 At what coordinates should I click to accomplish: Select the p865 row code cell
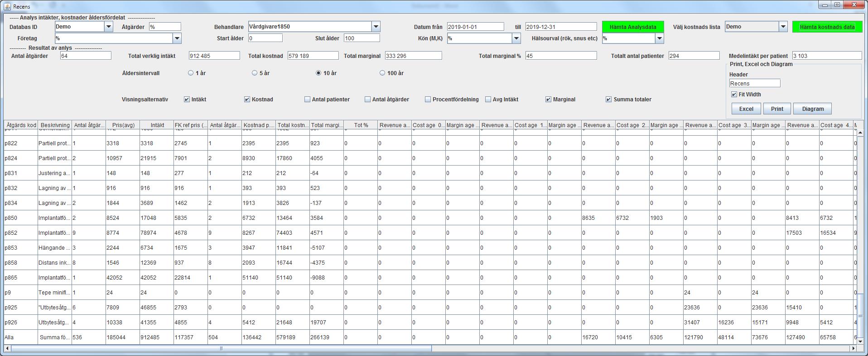click(x=21, y=277)
